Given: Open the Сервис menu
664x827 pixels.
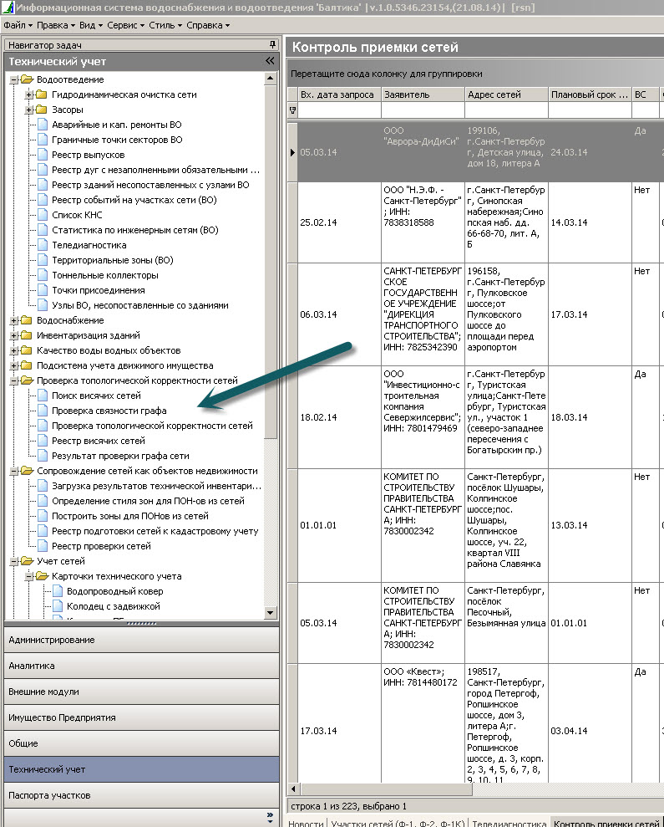Looking at the screenshot, I should [125, 25].
